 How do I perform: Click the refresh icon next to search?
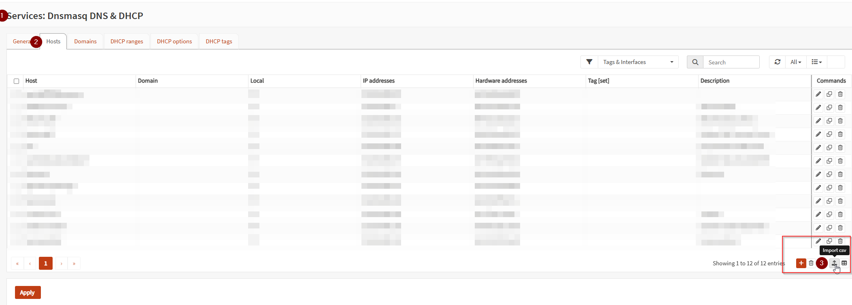777,62
